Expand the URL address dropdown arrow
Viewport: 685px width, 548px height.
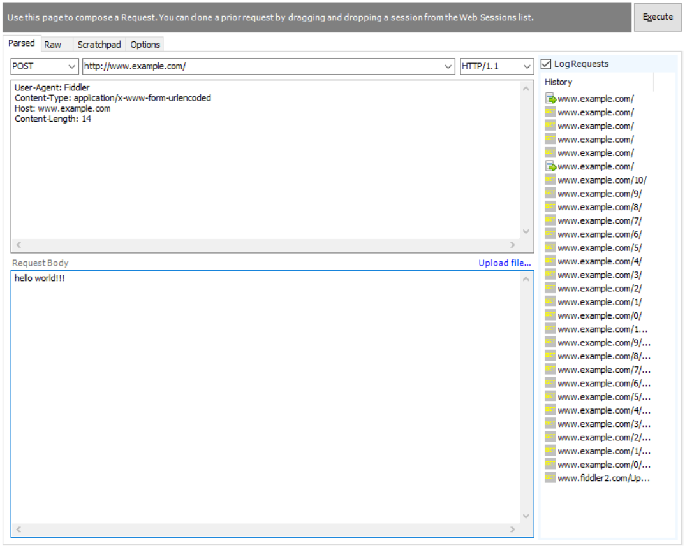tap(448, 66)
